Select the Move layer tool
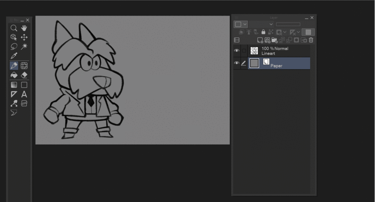 click(24, 38)
